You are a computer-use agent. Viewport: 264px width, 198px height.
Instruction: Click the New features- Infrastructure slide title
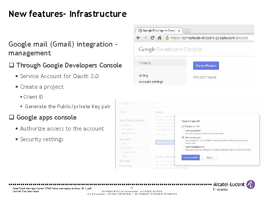click(68, 14)
